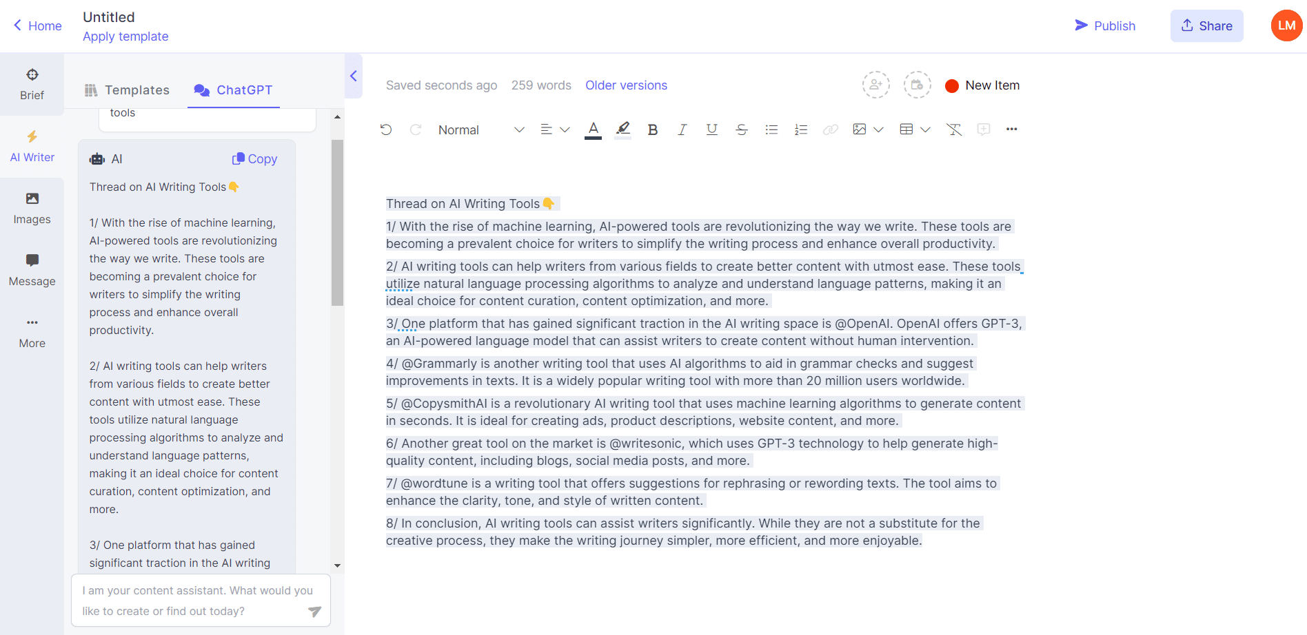The width and height of the screenshot is (1307, 635).
Task: Open the Message sidebar panel
Action: point(32,270)
